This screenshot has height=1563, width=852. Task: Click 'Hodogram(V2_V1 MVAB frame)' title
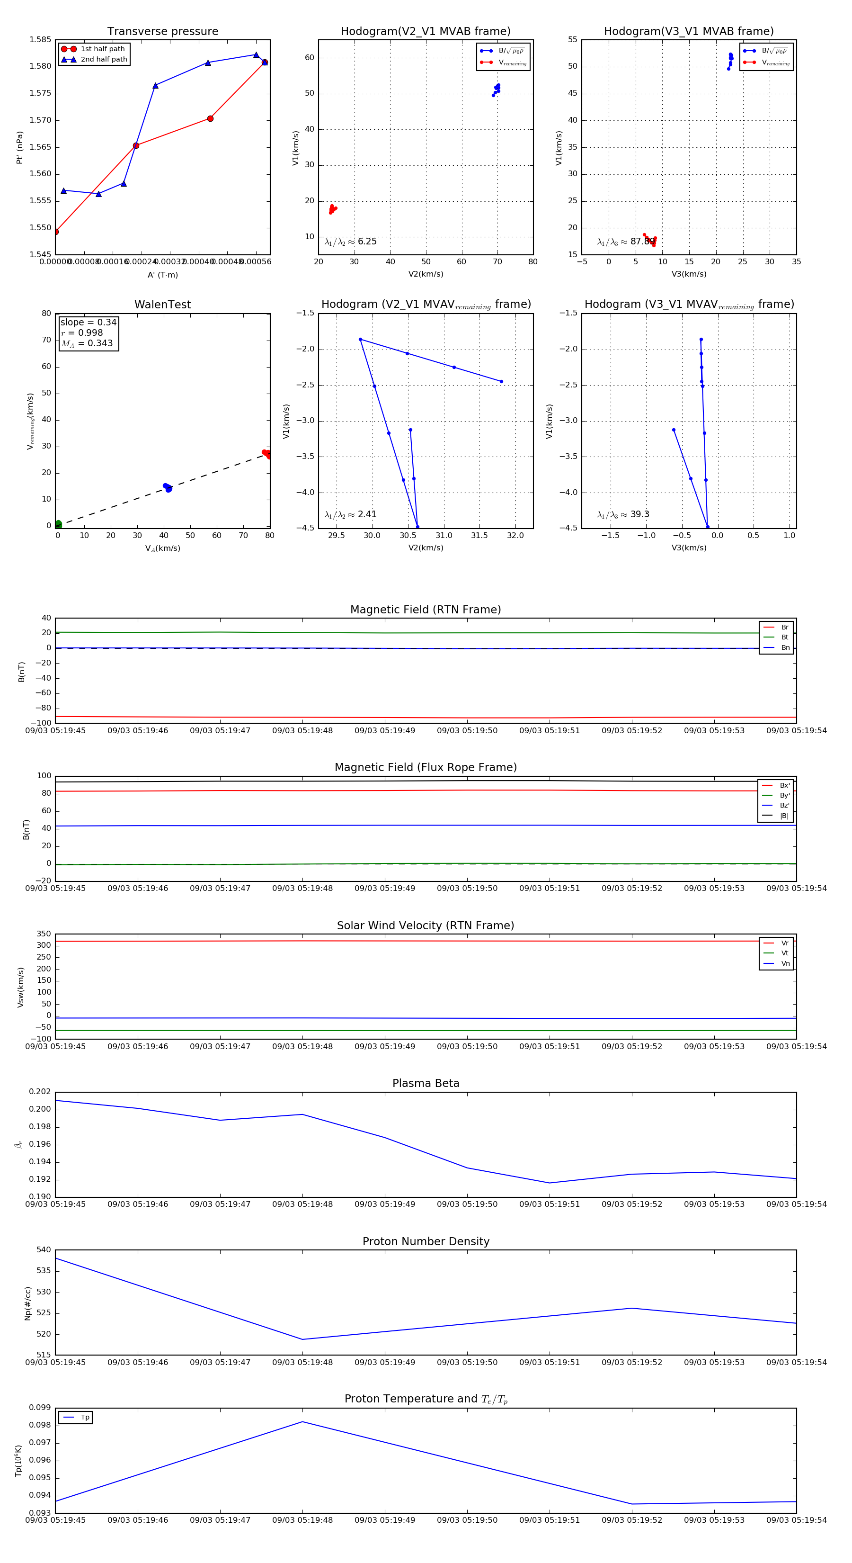point(426,31)
